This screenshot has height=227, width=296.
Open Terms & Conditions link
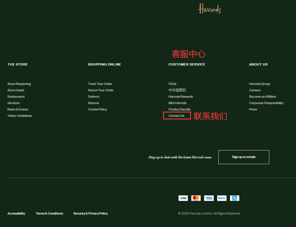[49, 213]
